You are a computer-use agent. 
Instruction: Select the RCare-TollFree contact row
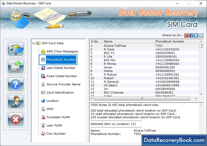pyautogui.click(x=144, y=46)
